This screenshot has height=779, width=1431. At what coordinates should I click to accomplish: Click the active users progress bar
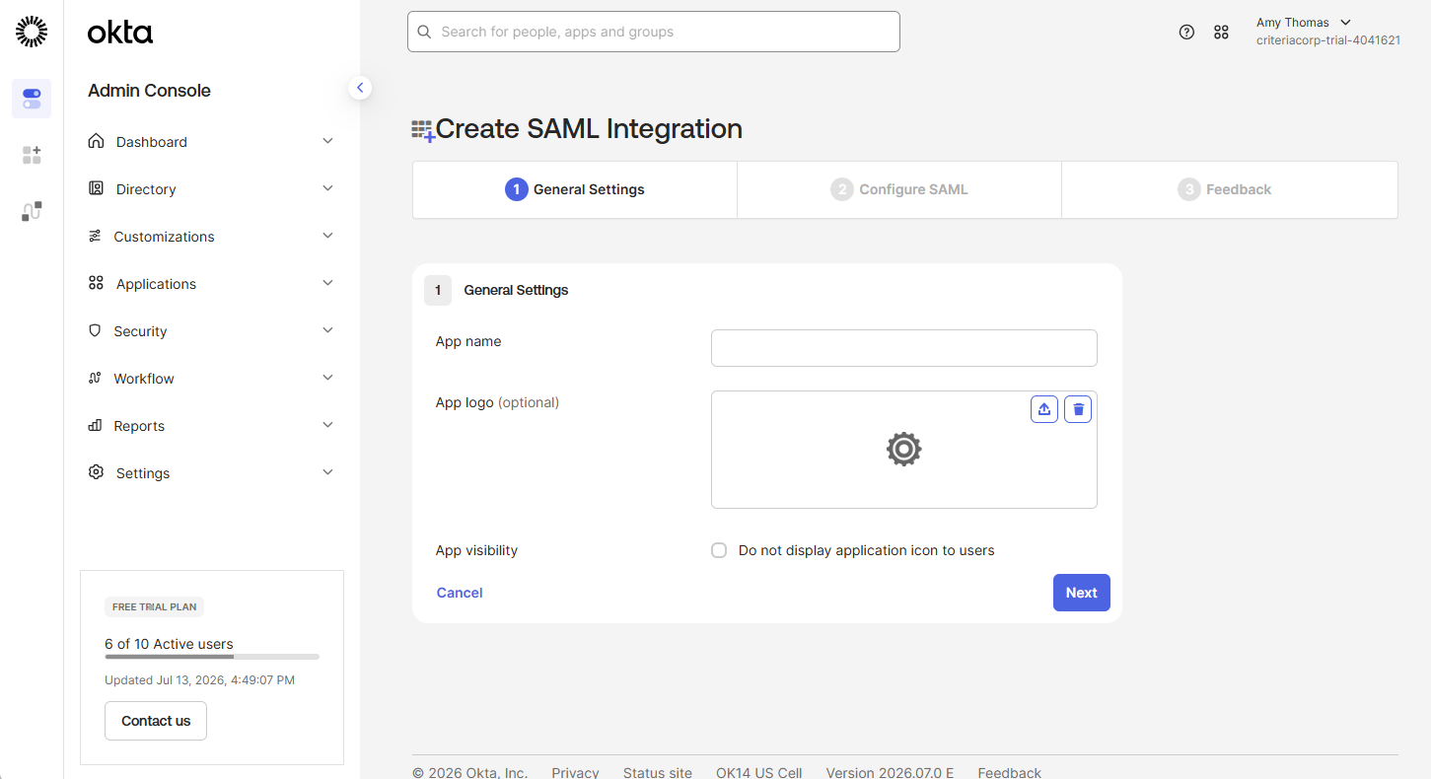(212, 657)
